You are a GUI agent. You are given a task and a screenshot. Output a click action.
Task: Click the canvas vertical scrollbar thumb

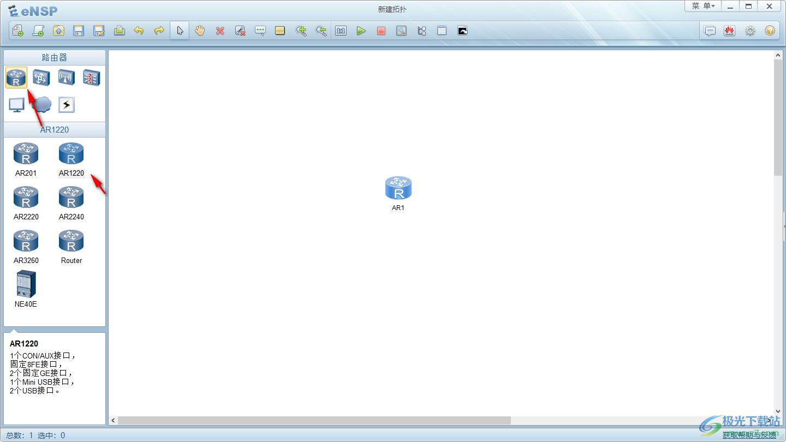[778, 118]
